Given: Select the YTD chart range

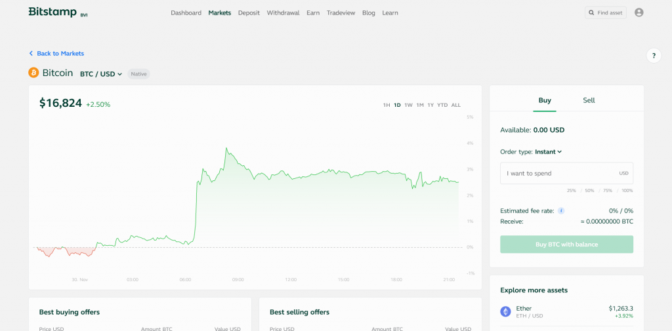Looking at the screenshot, I should pyautogui.click(x=442, y=105).
